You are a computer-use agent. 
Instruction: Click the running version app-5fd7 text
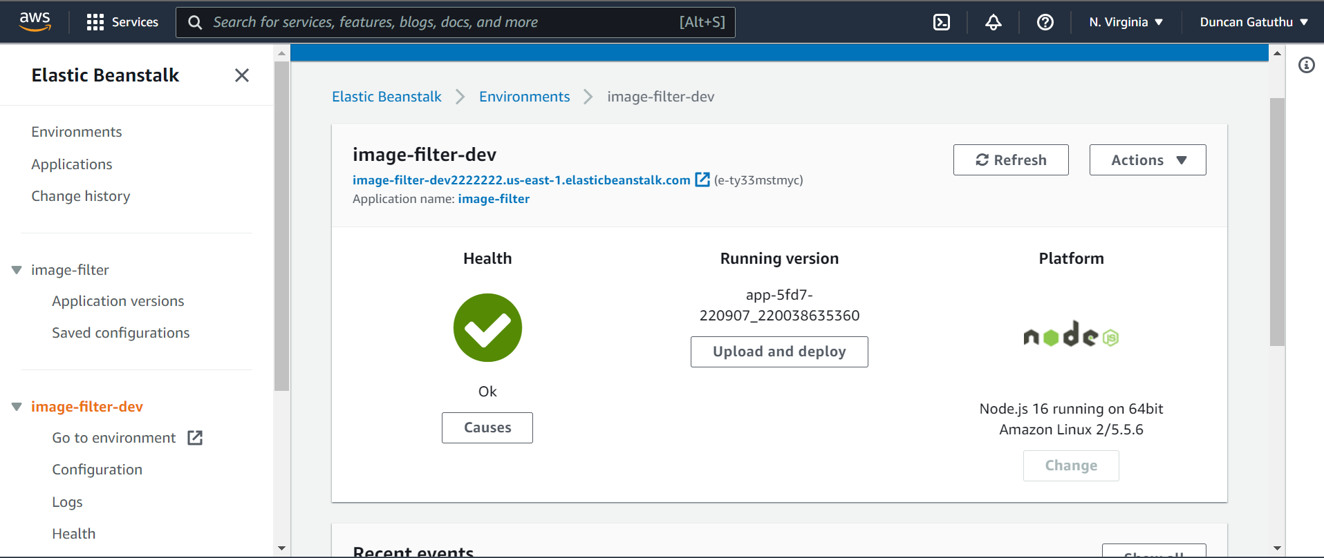click(779, 305)
